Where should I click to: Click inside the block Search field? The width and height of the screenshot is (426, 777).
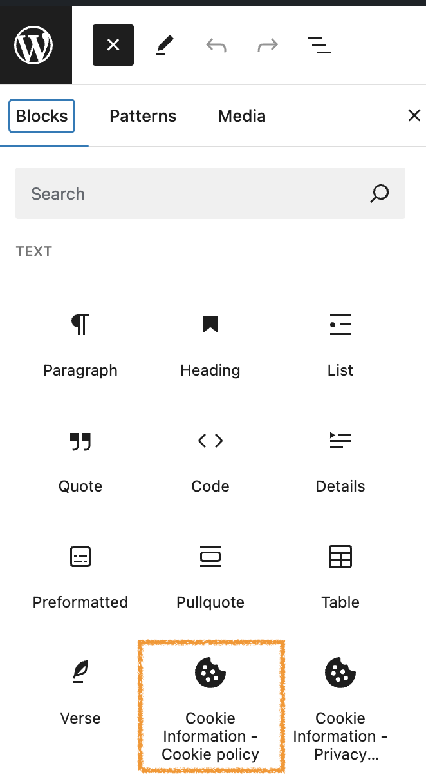tap(193, 193)
